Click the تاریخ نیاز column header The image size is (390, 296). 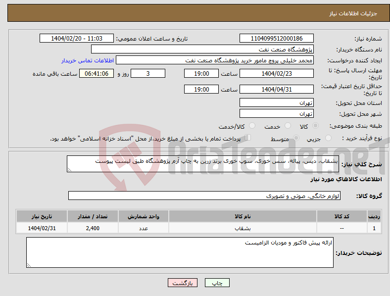point(42,216)
